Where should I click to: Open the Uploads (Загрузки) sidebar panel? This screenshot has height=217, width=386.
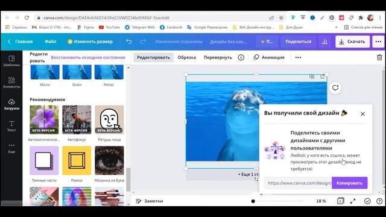[x=11, y=104]
